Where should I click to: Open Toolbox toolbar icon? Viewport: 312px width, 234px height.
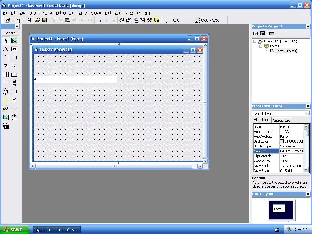click(150, 20)
